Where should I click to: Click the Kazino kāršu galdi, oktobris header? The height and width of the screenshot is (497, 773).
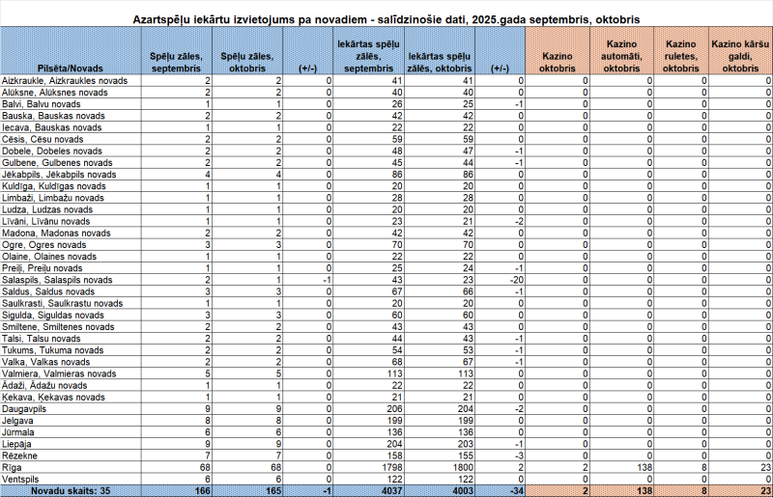(740, 57)
